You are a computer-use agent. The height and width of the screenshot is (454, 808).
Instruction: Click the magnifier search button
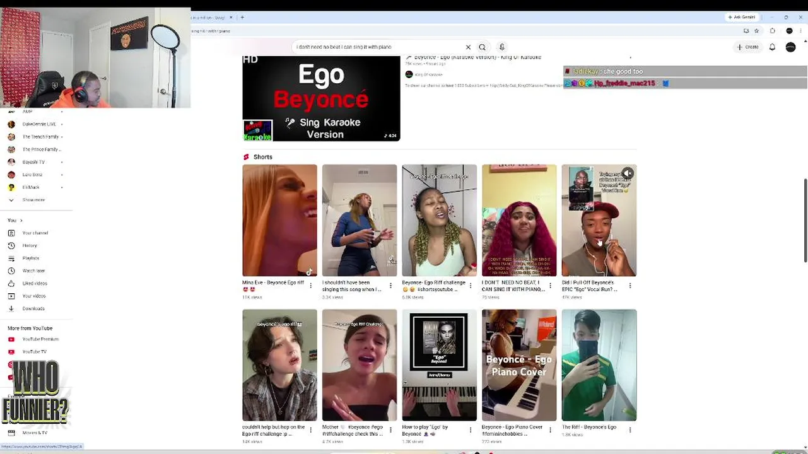coord(483,47)
